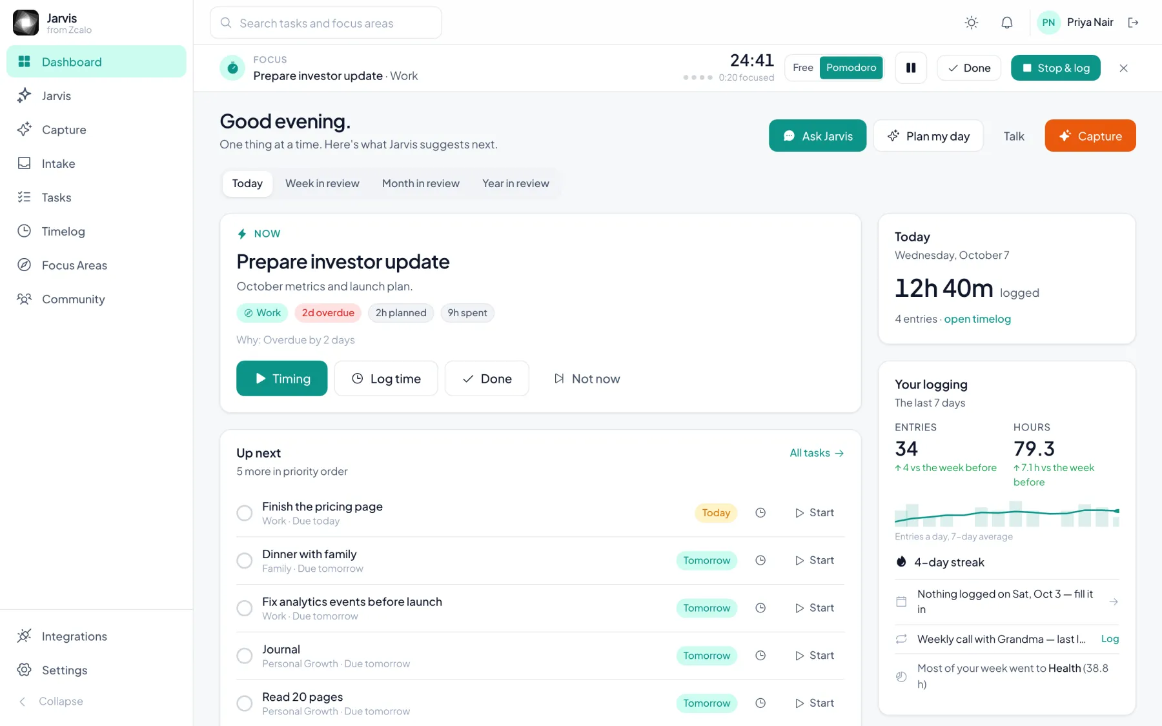Click the Timing button
The image size is (1162, 726).
pyautogui.click(x=281, y=378)
